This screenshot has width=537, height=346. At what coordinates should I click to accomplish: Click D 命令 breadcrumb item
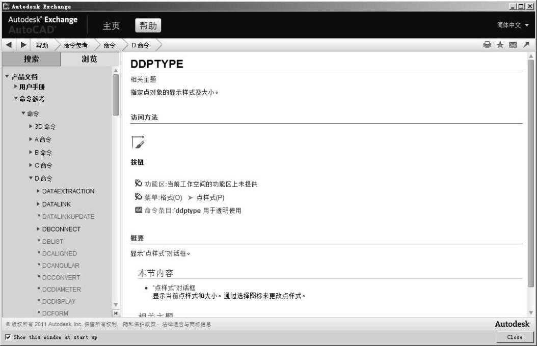pyautogui.click(x=141, y=45)
